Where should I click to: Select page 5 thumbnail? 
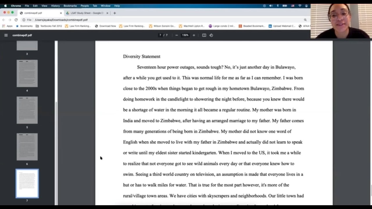click(27, 110)
